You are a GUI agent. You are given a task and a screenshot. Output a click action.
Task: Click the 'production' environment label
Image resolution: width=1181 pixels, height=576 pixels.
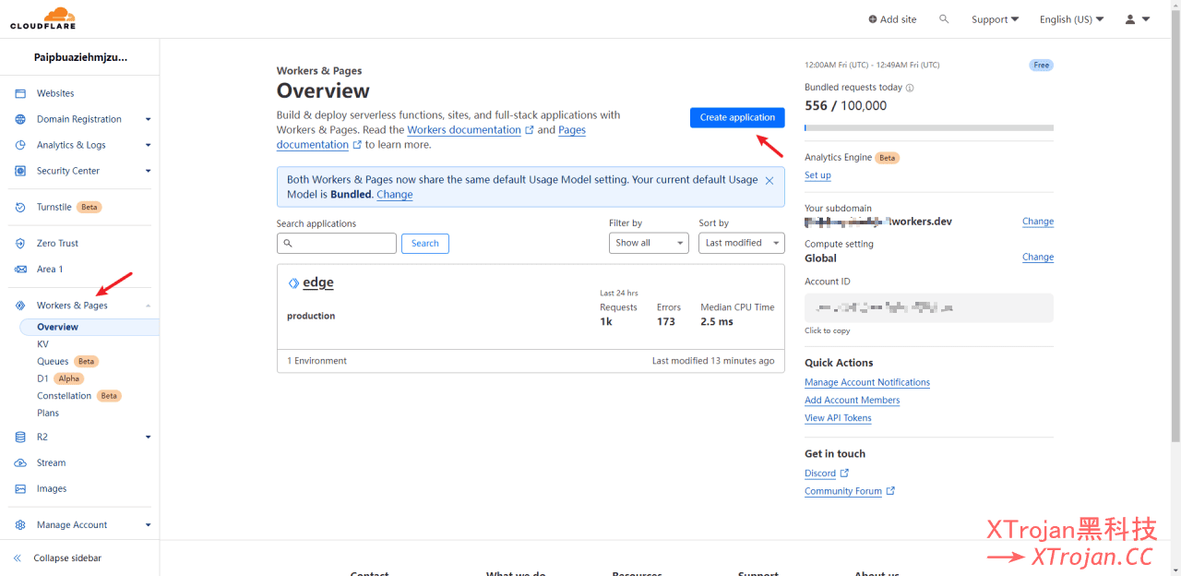point(311,316)
